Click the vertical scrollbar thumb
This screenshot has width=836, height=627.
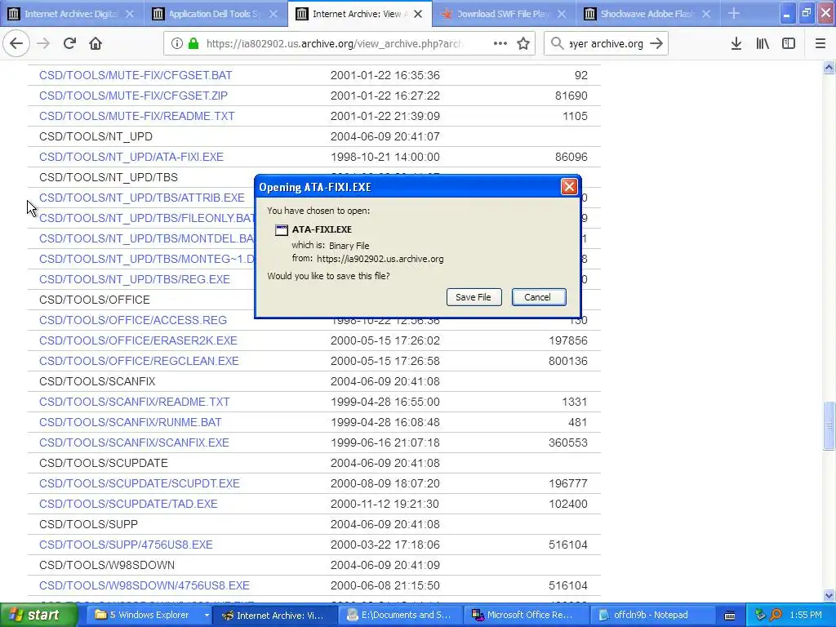pyautogui.click(x=829, y=425)
